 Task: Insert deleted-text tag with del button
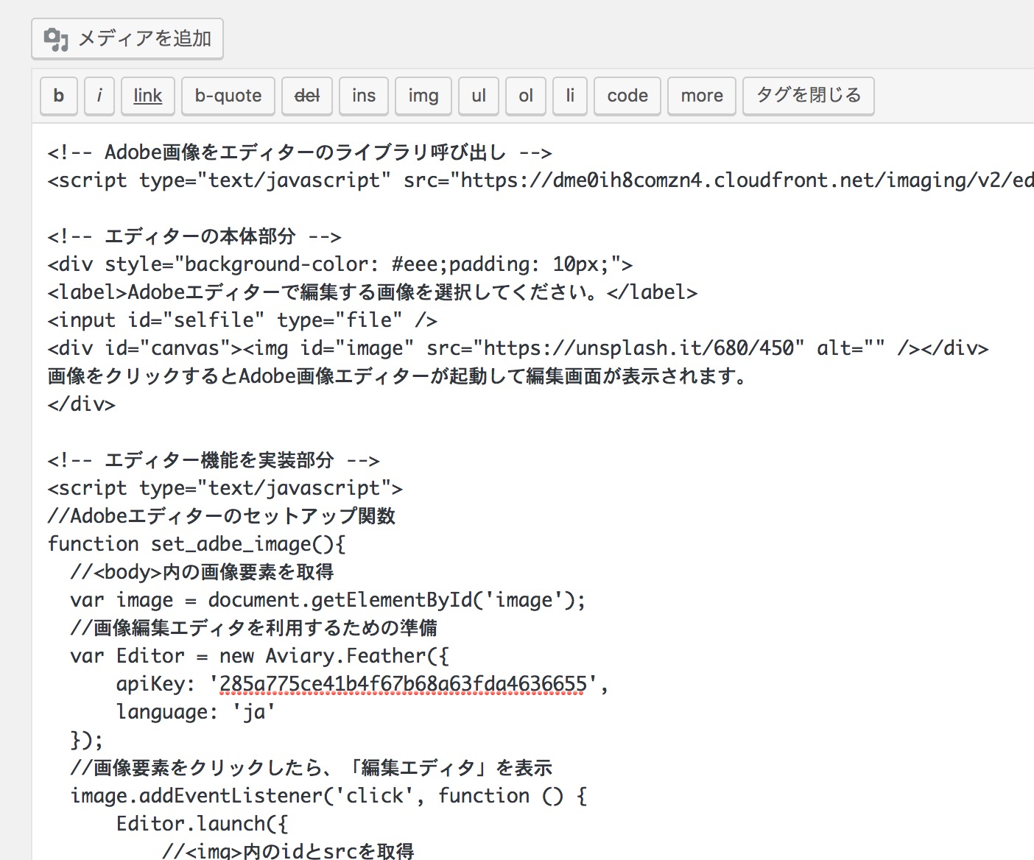click(x=307, y=96)
